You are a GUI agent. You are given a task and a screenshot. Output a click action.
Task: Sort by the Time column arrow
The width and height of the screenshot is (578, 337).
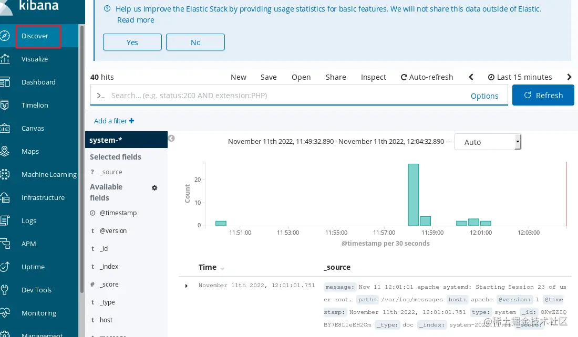tap(222, 269)
